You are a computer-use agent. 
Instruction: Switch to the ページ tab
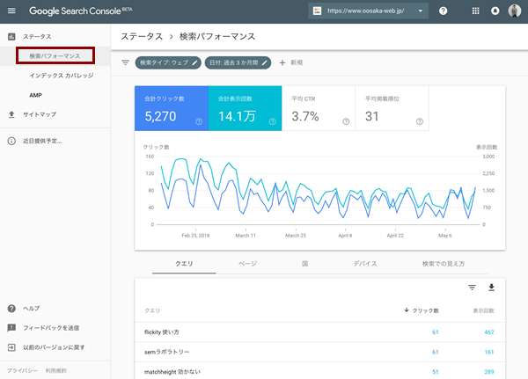[247, 264]
